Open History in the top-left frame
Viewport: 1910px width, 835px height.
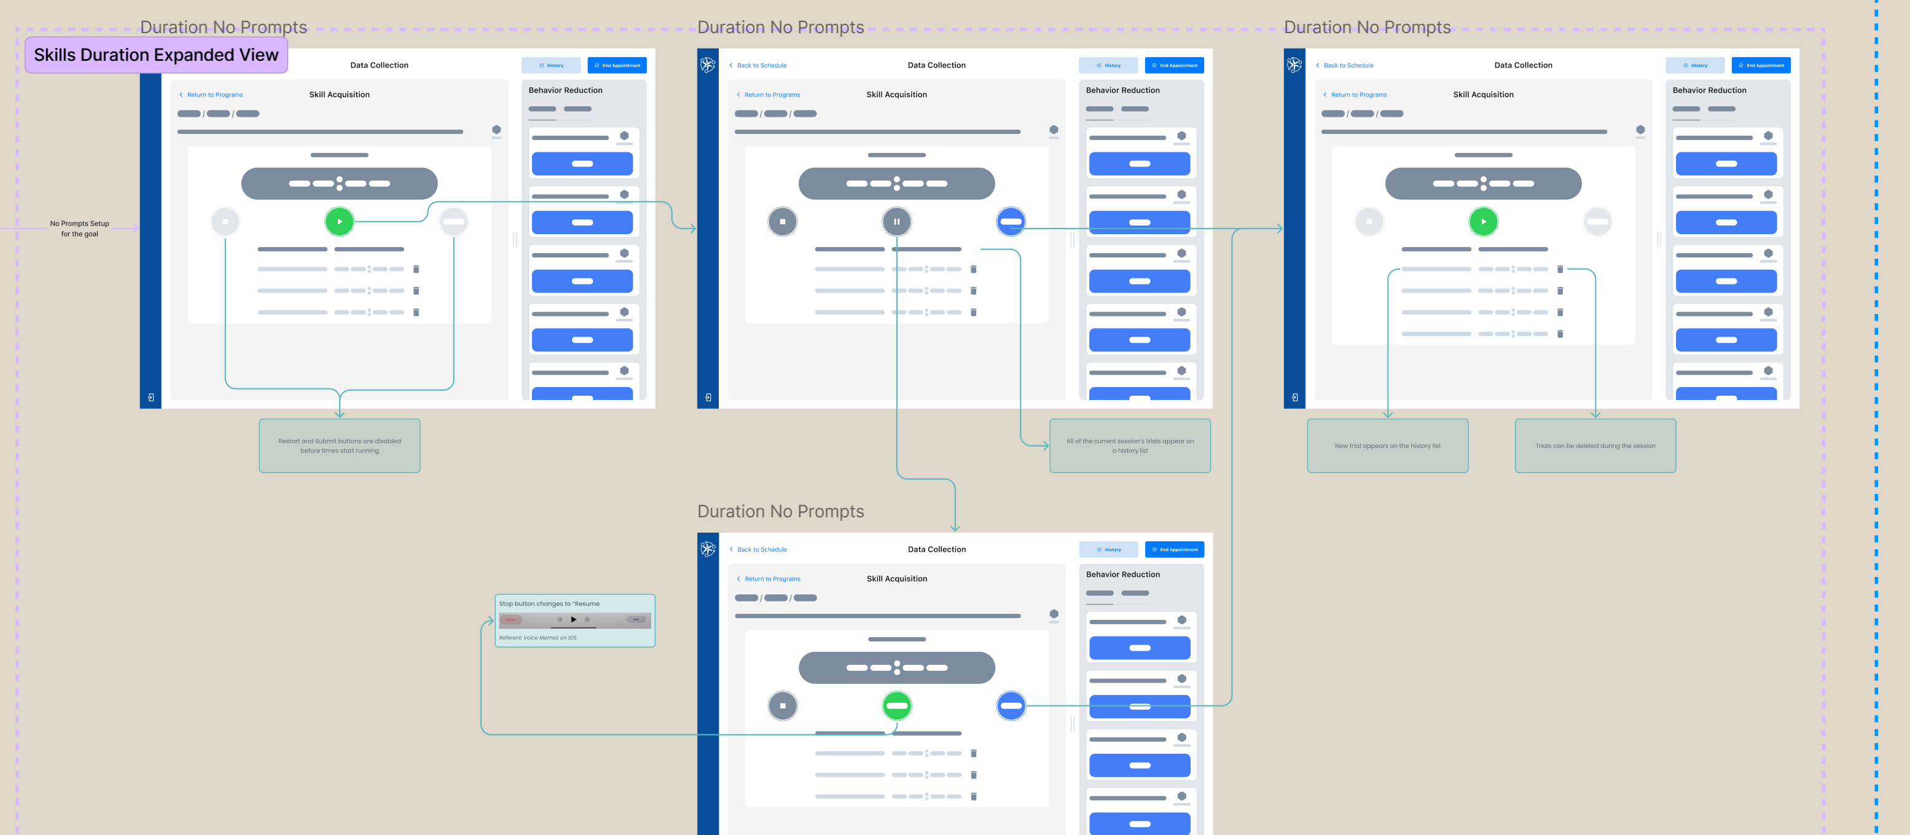coord(551,65)
